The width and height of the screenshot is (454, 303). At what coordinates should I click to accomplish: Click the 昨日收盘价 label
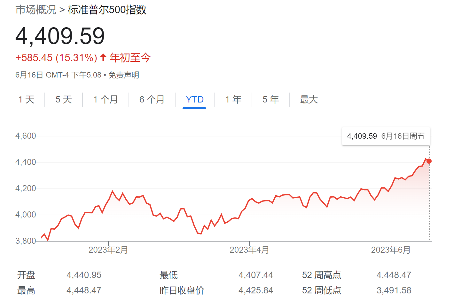click(x=182, y=291)
